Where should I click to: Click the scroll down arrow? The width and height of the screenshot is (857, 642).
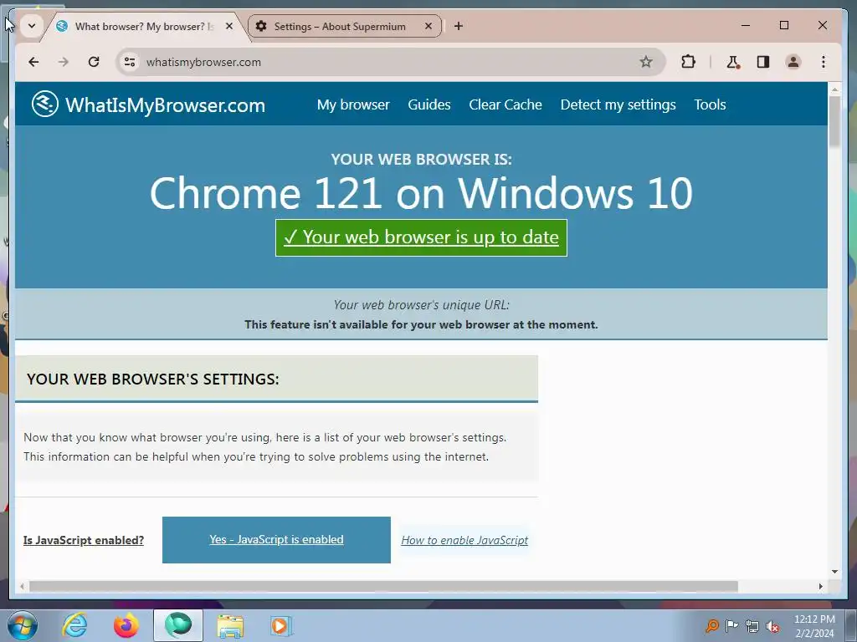coord(834,572)
